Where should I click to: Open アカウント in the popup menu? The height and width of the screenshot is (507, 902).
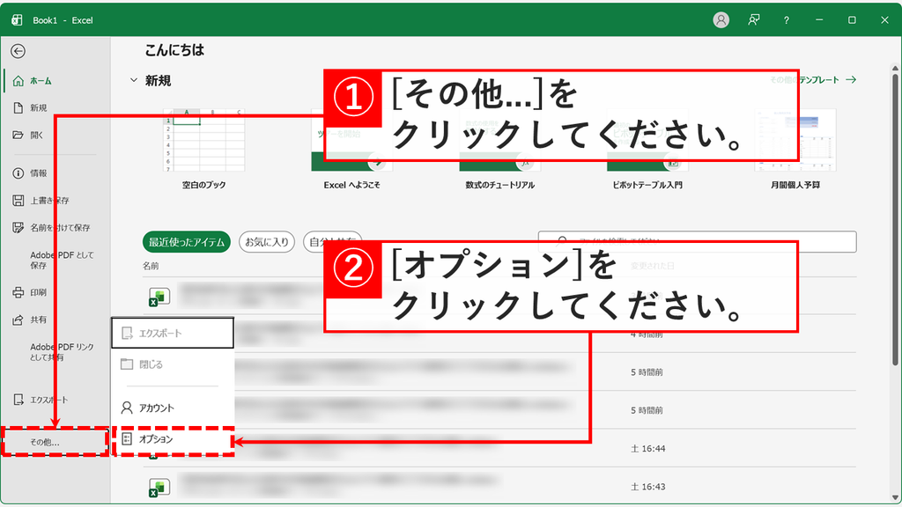click(173, 408)
